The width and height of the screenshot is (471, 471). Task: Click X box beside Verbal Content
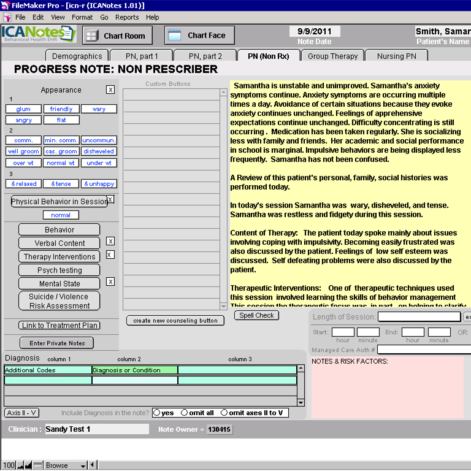pos(110,242)
